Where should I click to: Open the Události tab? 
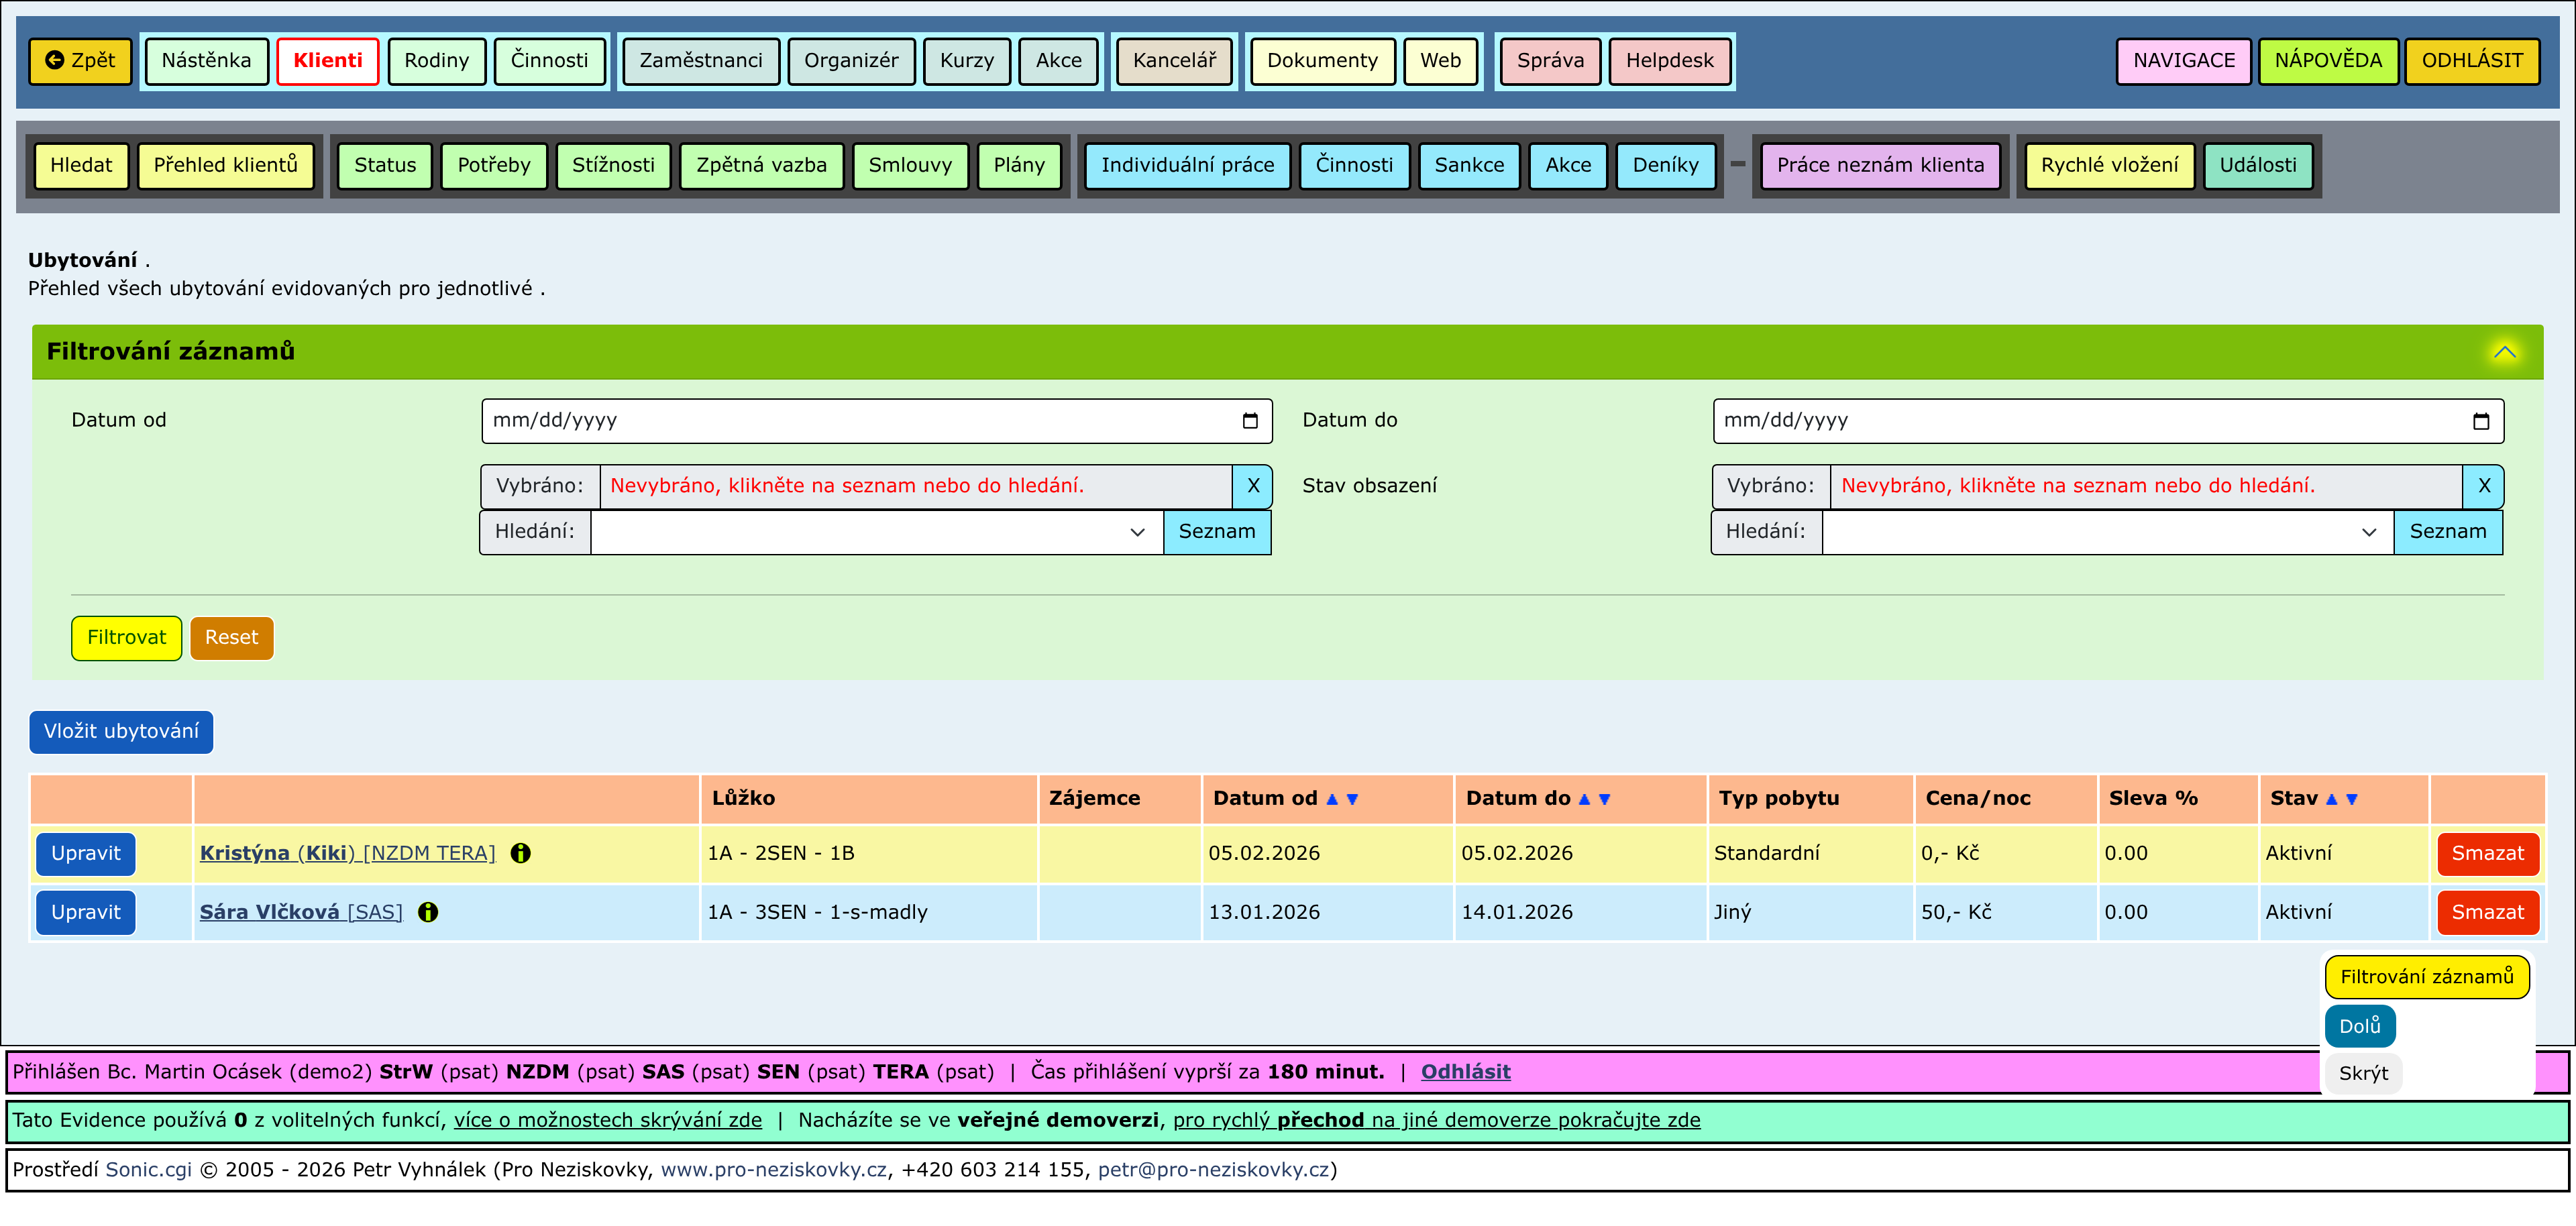2258,166
